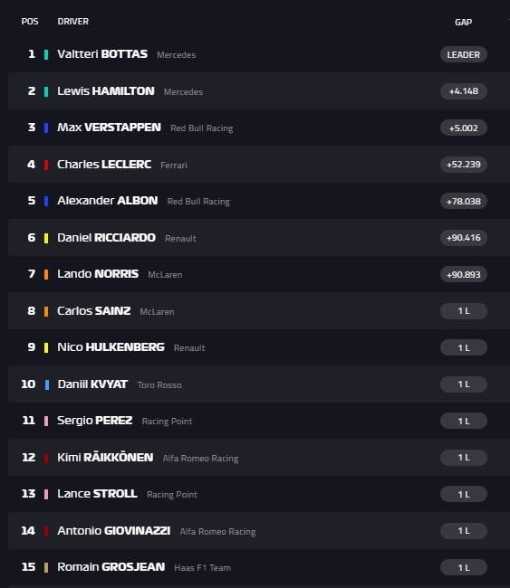Select Kimi RÄIKKÖNEN's name
This screenshot has width=510, height=588.
(105, 458)
